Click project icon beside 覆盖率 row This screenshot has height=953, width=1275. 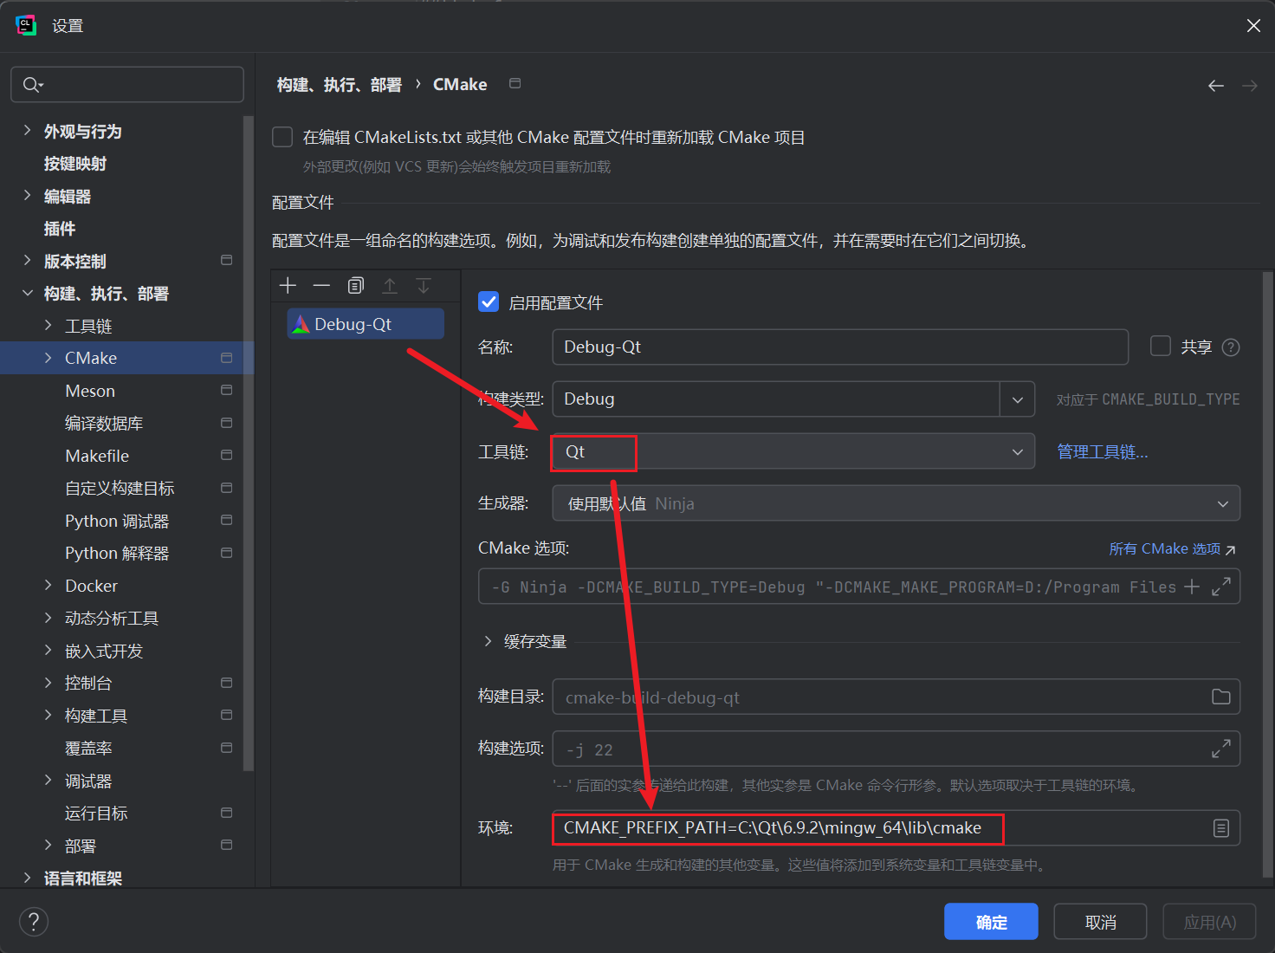[x=227, y=748]
